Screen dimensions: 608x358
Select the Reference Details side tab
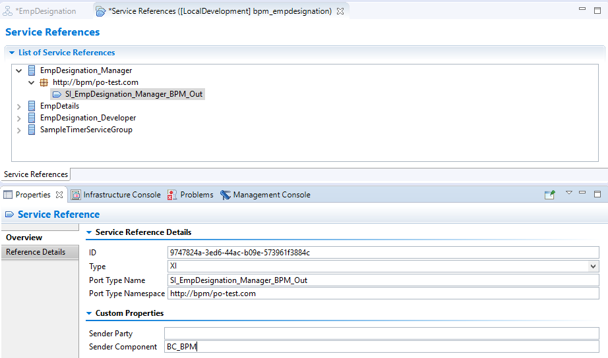36,252
